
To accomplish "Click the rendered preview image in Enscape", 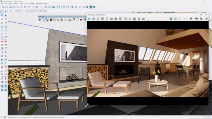I will [x=148, y=63].
